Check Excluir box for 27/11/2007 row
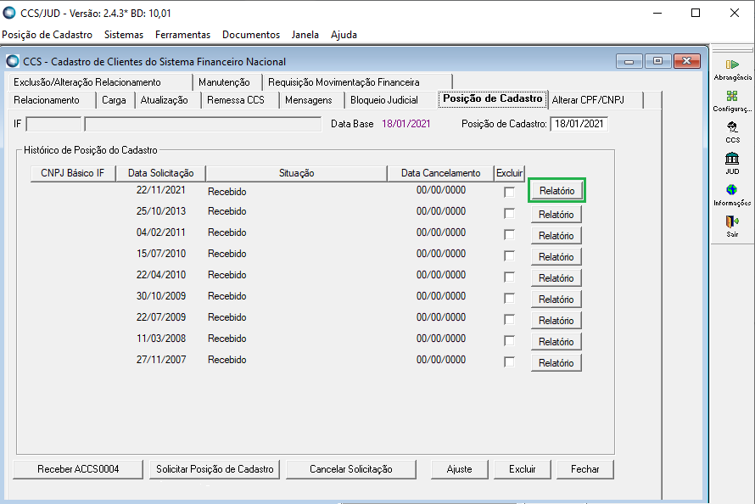The width and height of the screenshot is (755, 504). [509, 361]
